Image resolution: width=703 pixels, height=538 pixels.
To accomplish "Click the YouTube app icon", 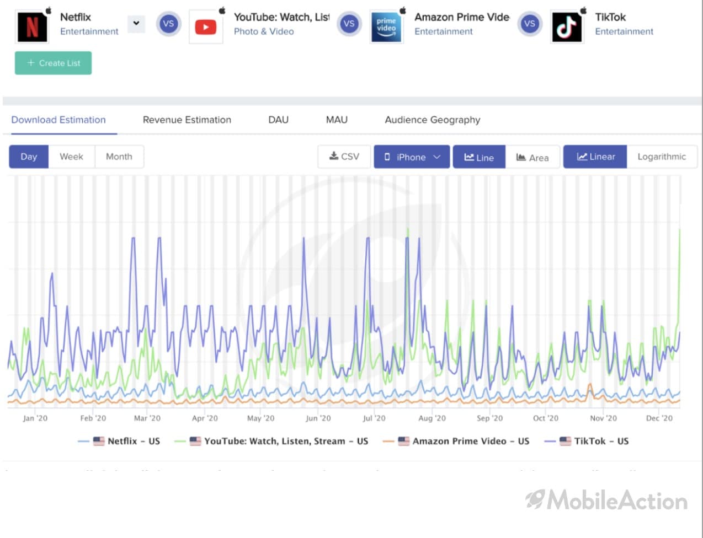I will 206,26.
